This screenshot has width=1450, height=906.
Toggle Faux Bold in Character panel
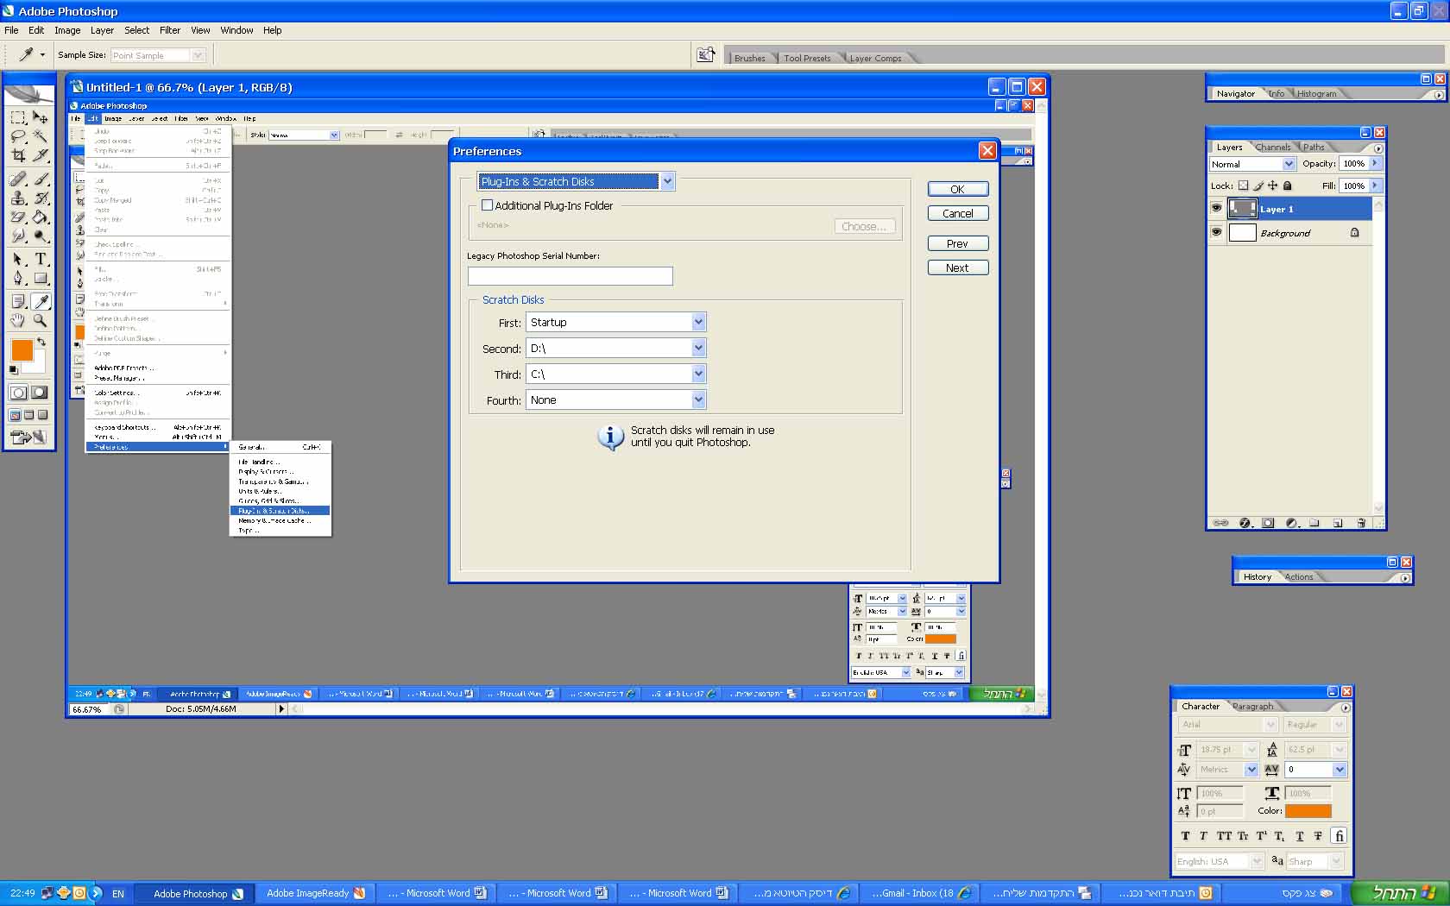pos(1185,835)
